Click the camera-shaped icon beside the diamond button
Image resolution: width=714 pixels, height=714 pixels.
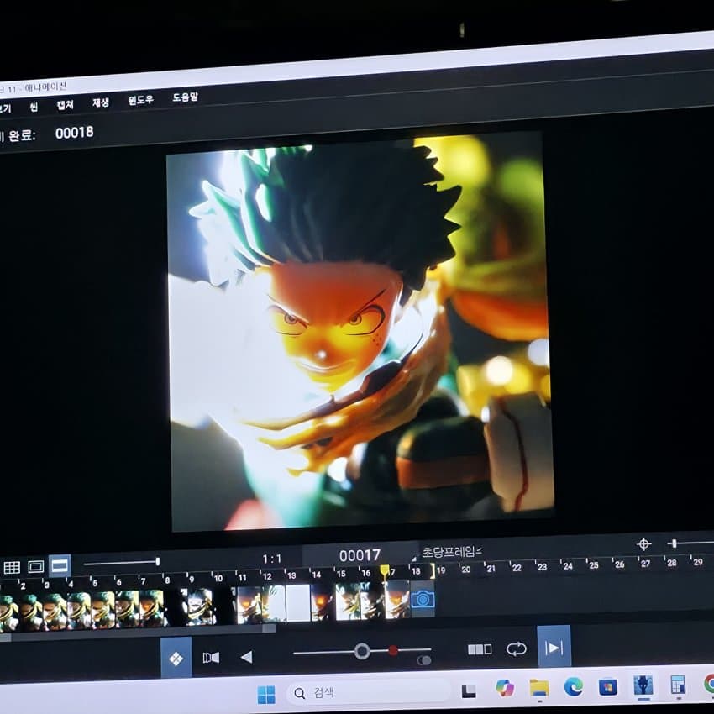[210, 658]
